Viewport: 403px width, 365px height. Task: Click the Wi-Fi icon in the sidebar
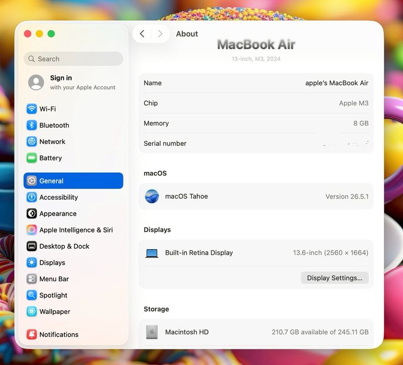[x=32, y=109]
